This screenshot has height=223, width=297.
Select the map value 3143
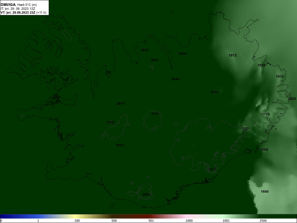pos(111,122)
